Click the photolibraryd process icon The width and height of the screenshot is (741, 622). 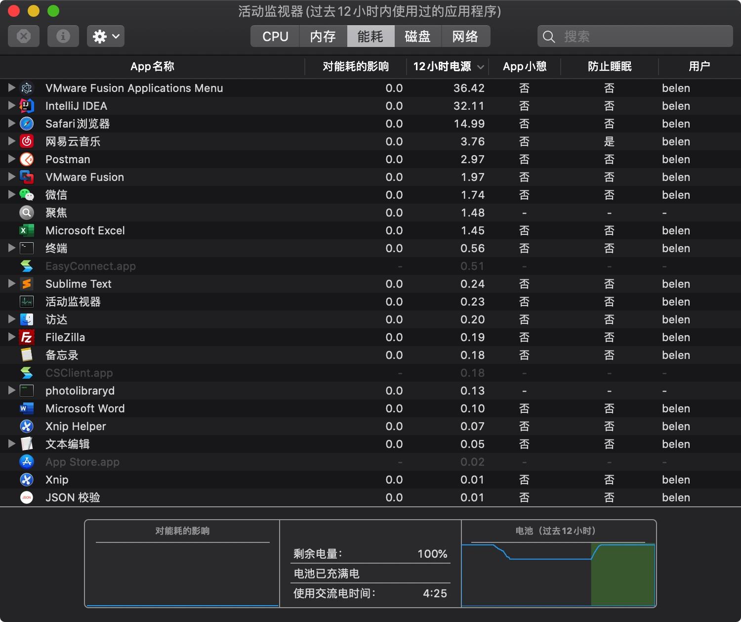coord(27,391)
